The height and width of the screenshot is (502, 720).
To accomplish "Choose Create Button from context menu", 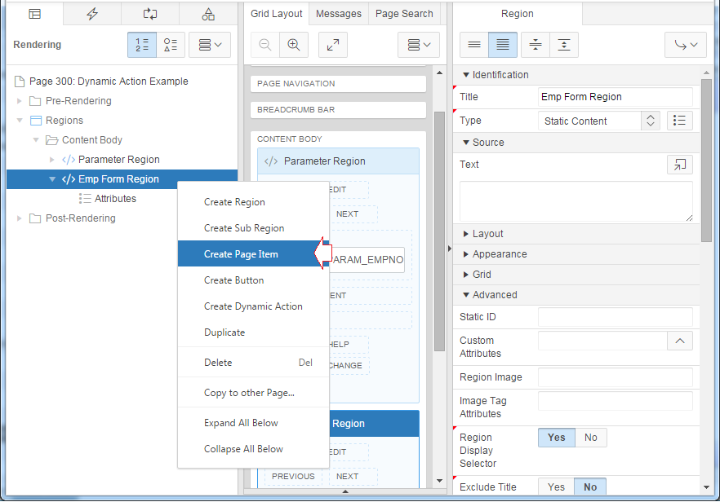I will 253,280.
